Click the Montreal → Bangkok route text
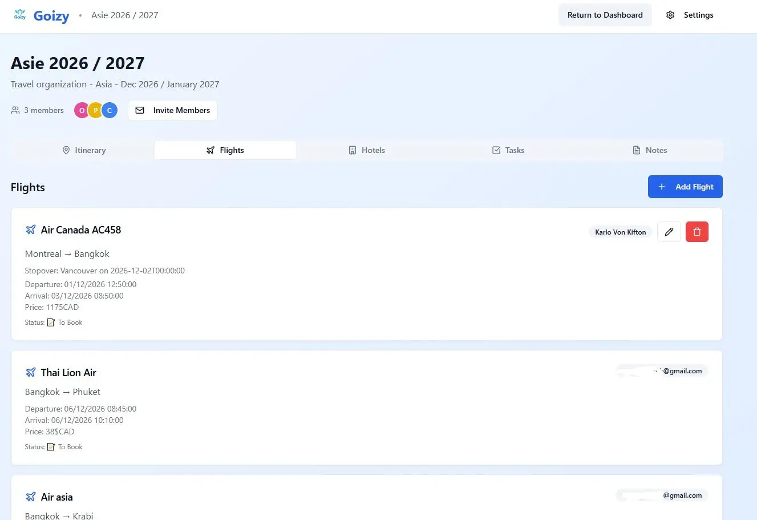Screen dimensions: 757x520 pyautogui.click(x=67, y=254)
